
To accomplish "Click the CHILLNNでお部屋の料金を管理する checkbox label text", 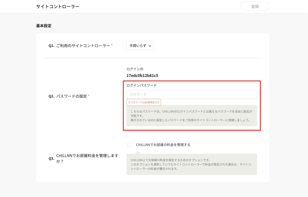I will tap(163, 145).
